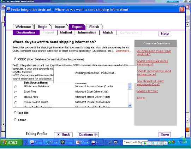This screenshot has width=191, height=149.
Task: Click the 'dBASE Files' row label
Action: click(31, 97)
